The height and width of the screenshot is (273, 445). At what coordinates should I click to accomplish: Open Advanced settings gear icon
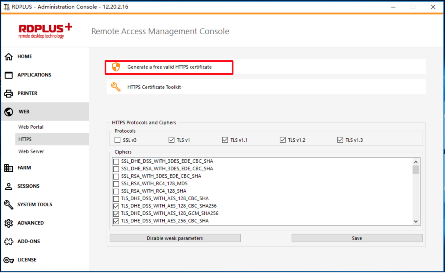click(9, 223)
